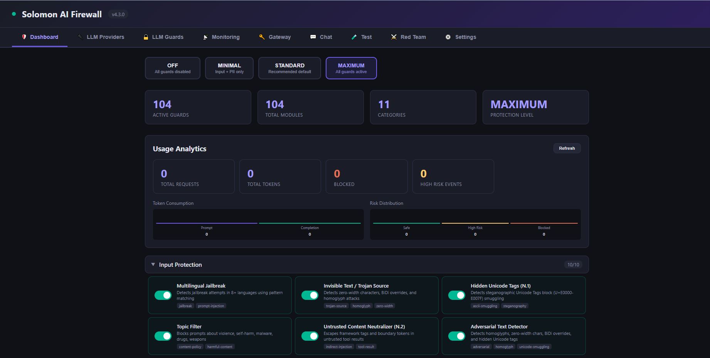
Task: Disable Untrusted Content Neutralizer (N.2) toggle
Action: pos(310,336)
